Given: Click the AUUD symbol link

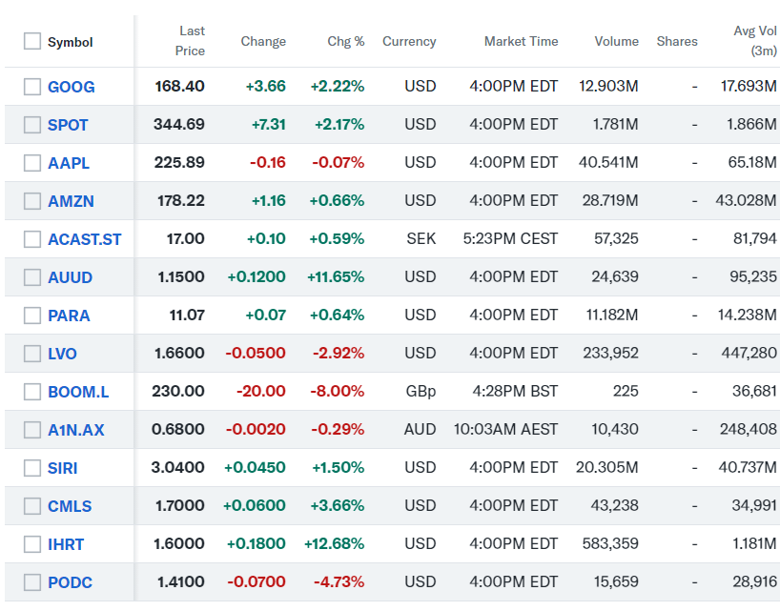Looking at the screenshot, I should click(x=71, y=277).
